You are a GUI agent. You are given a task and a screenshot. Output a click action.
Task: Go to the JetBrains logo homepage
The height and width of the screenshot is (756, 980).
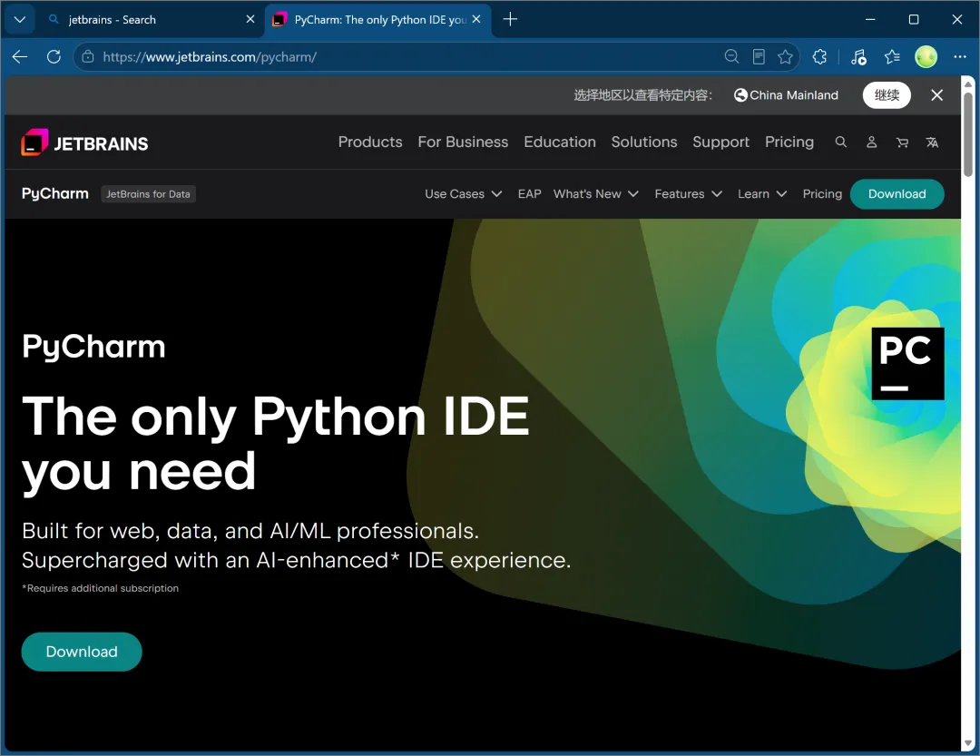click(x=85, y=142)
